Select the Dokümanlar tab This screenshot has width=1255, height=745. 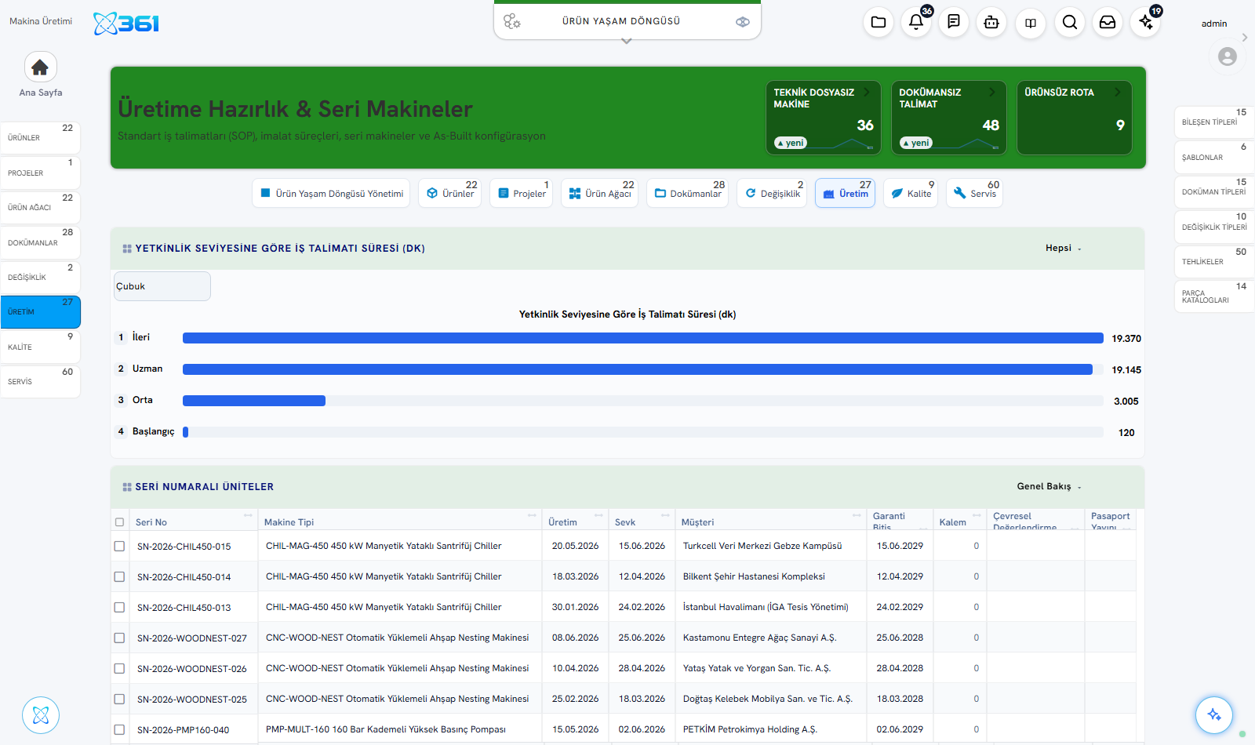point(687,193)
